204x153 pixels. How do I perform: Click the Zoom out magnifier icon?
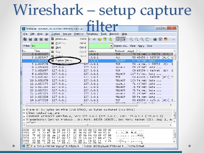pos(137,39)
